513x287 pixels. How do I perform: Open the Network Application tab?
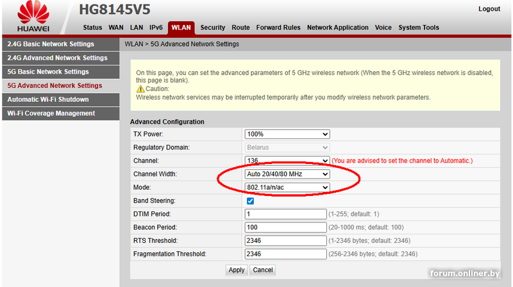tap(338, 28)
